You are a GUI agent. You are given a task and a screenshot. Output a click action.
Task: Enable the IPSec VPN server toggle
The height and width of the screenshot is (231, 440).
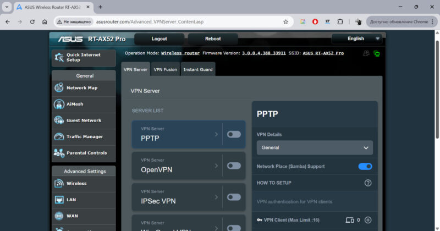click(x=234, y=197)
